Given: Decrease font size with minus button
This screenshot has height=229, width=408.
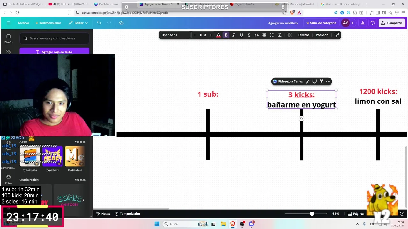Looking at the screenshot, I should click(195, 35).
